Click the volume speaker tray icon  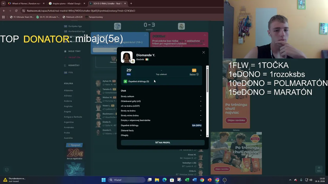tap(311, 180)
